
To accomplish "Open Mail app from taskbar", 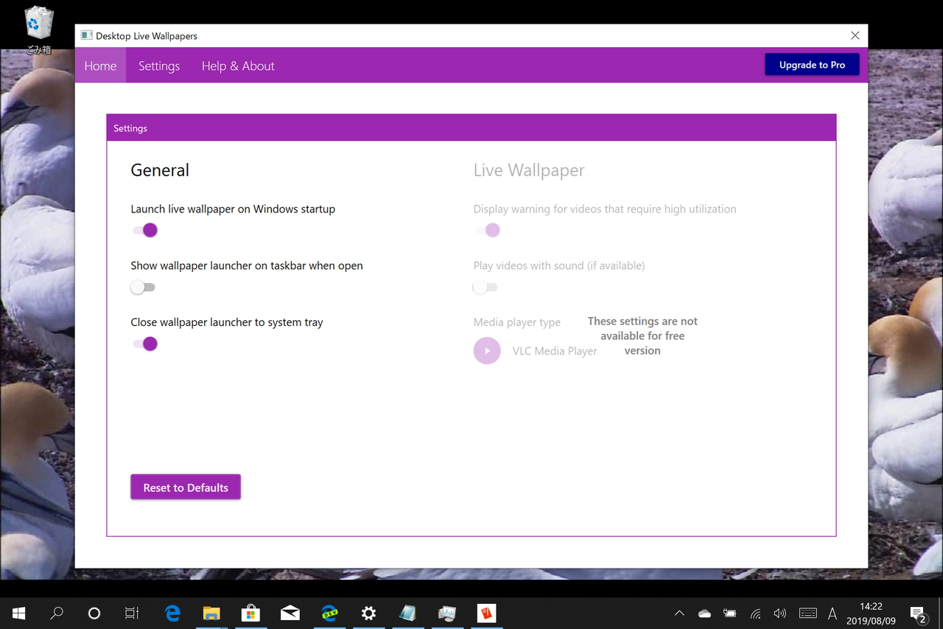I will (x=290, y=613).
